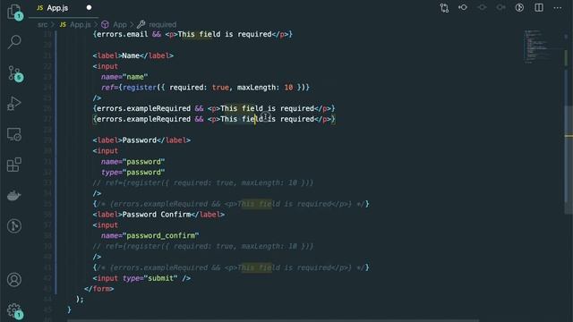
Task: Click the src breadcrumb
Action: coord(42,24)
